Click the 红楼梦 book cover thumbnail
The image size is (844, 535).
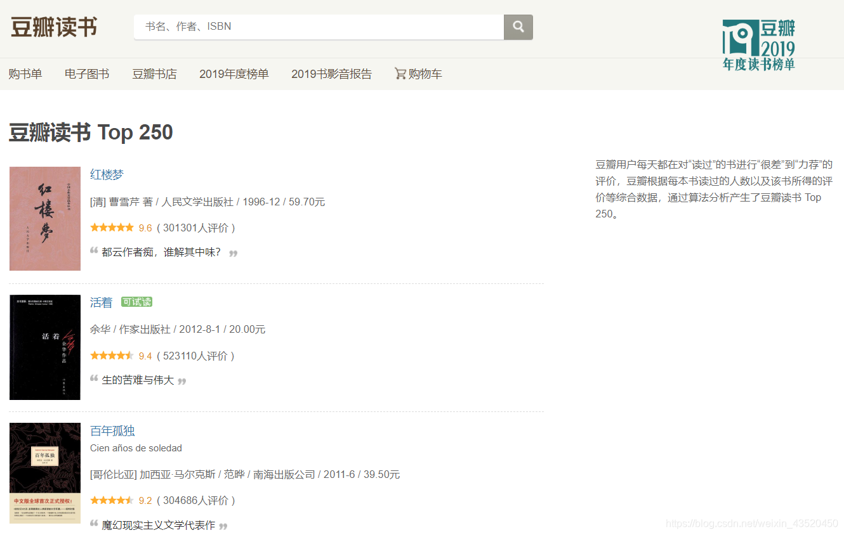pyautogui.click(x=45, y=219)
